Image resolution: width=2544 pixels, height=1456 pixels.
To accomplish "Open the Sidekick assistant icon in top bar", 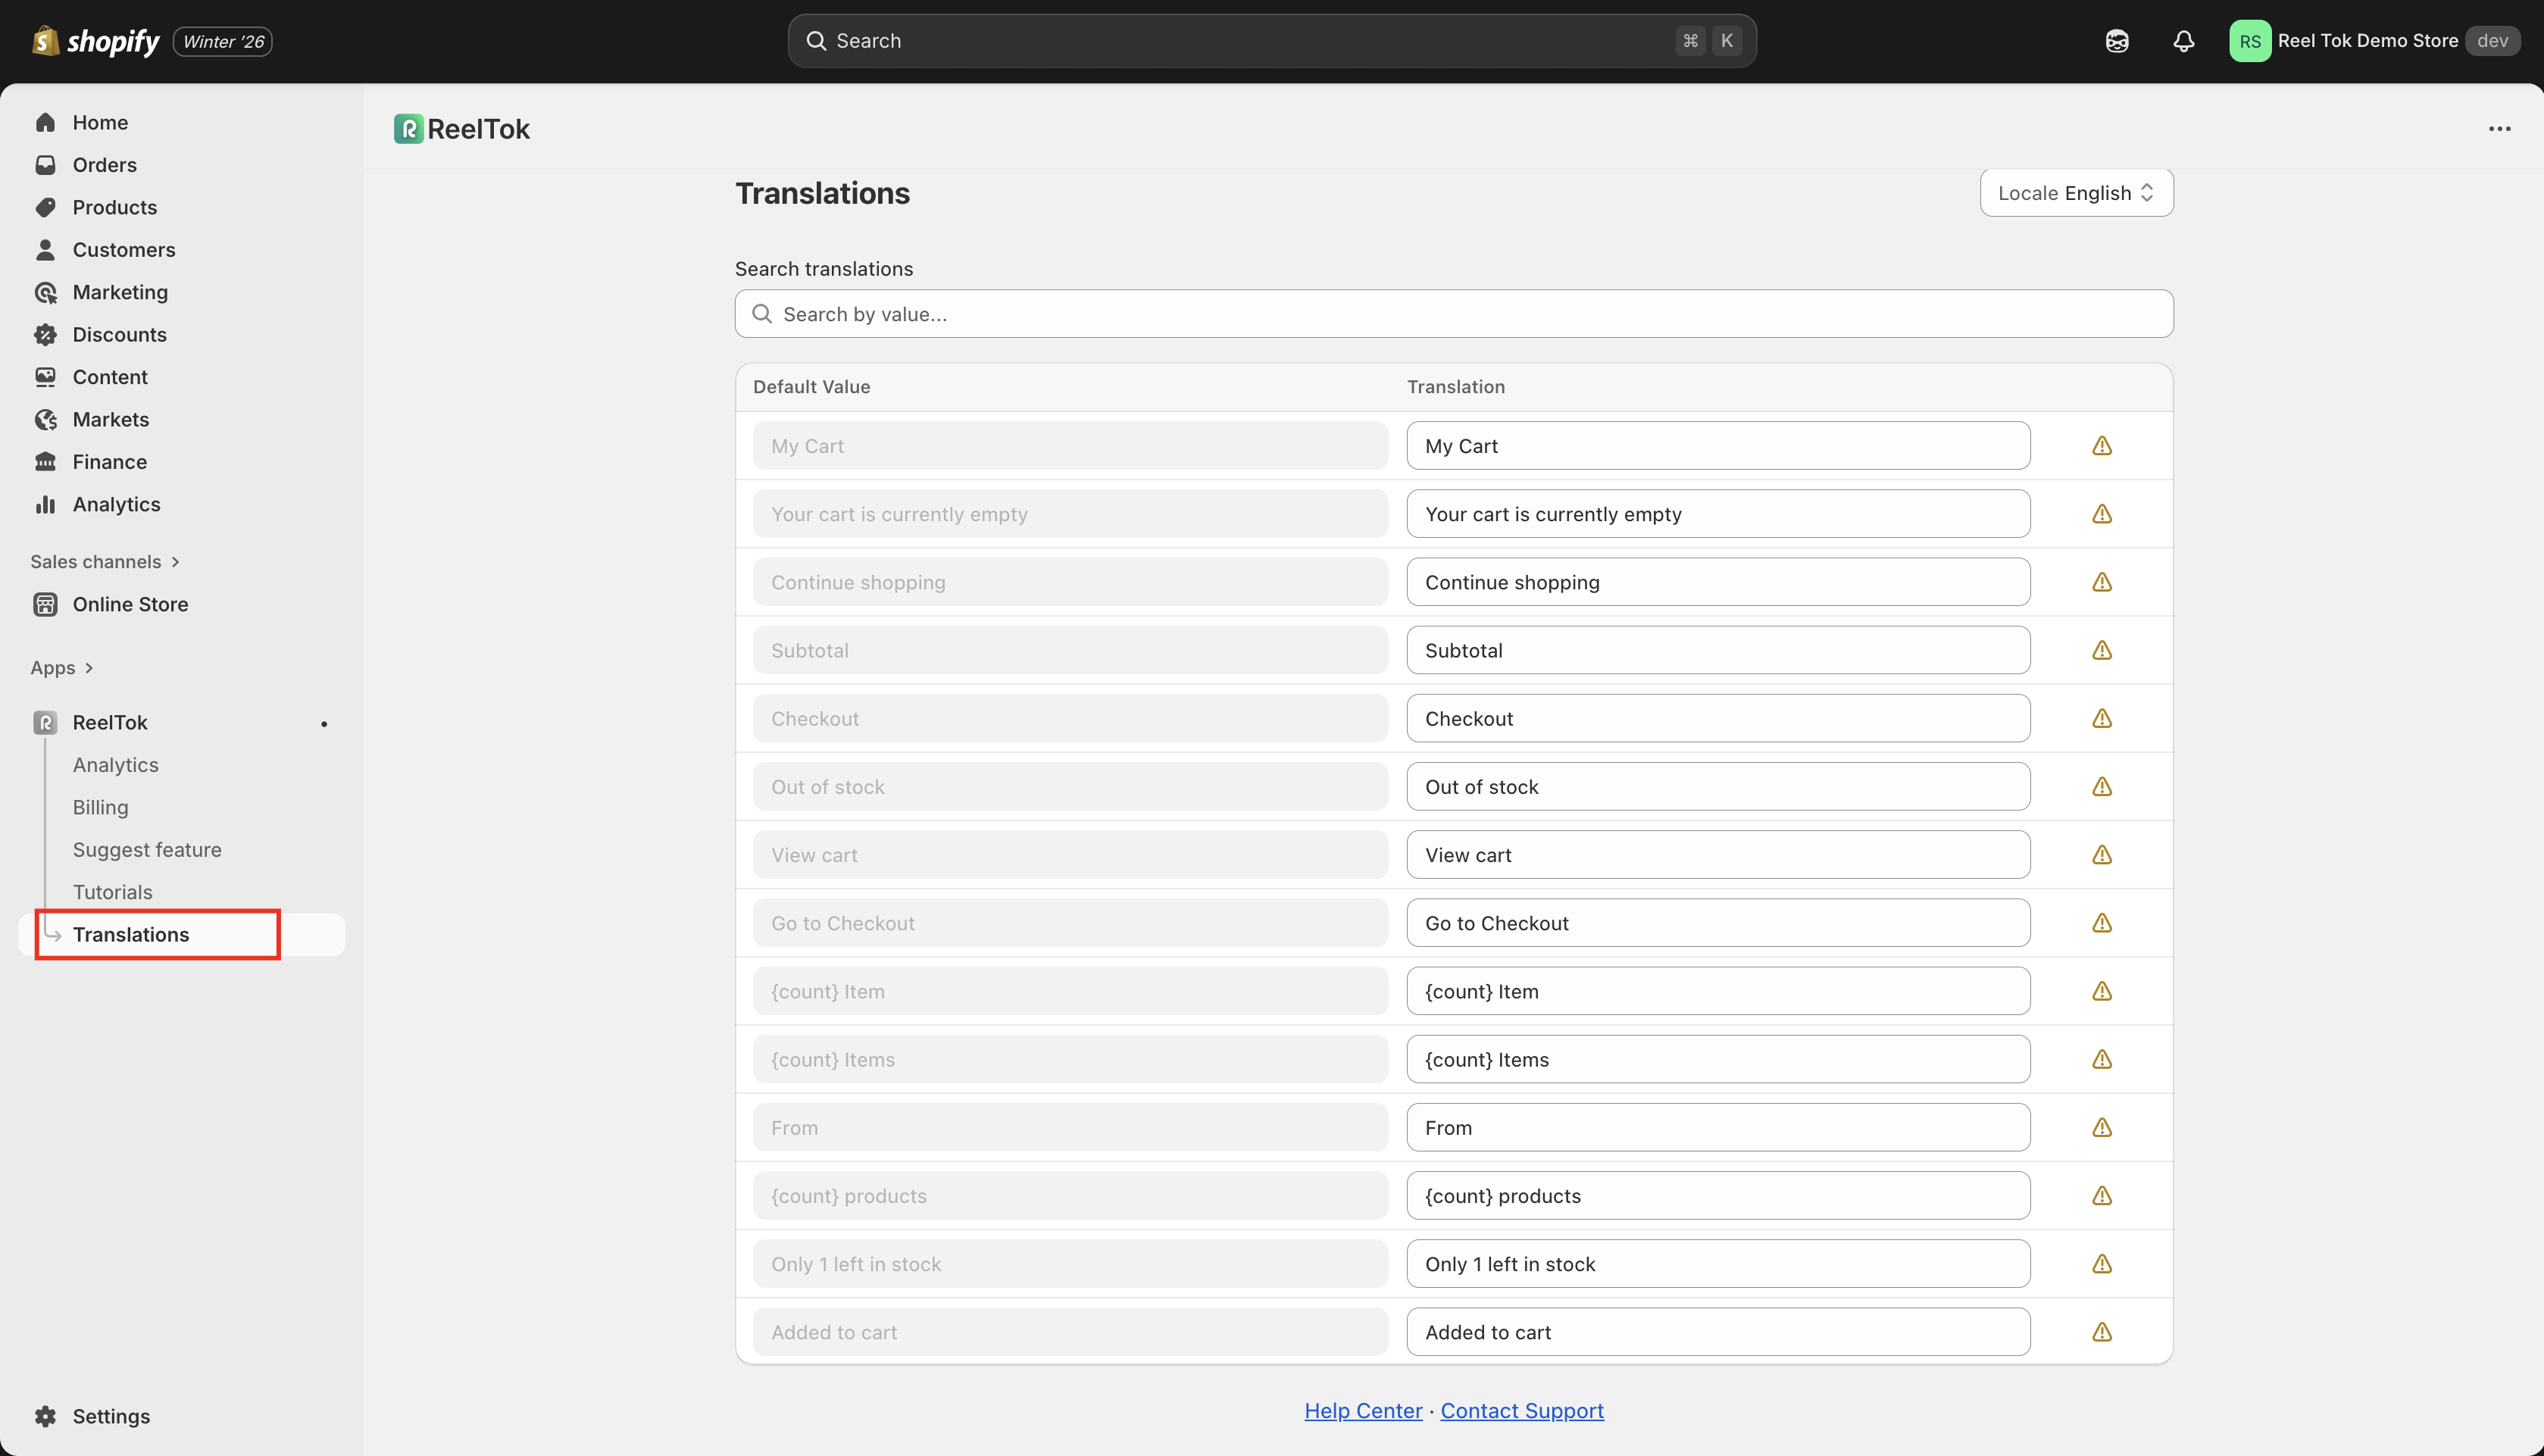I will tap(2116, 41).
